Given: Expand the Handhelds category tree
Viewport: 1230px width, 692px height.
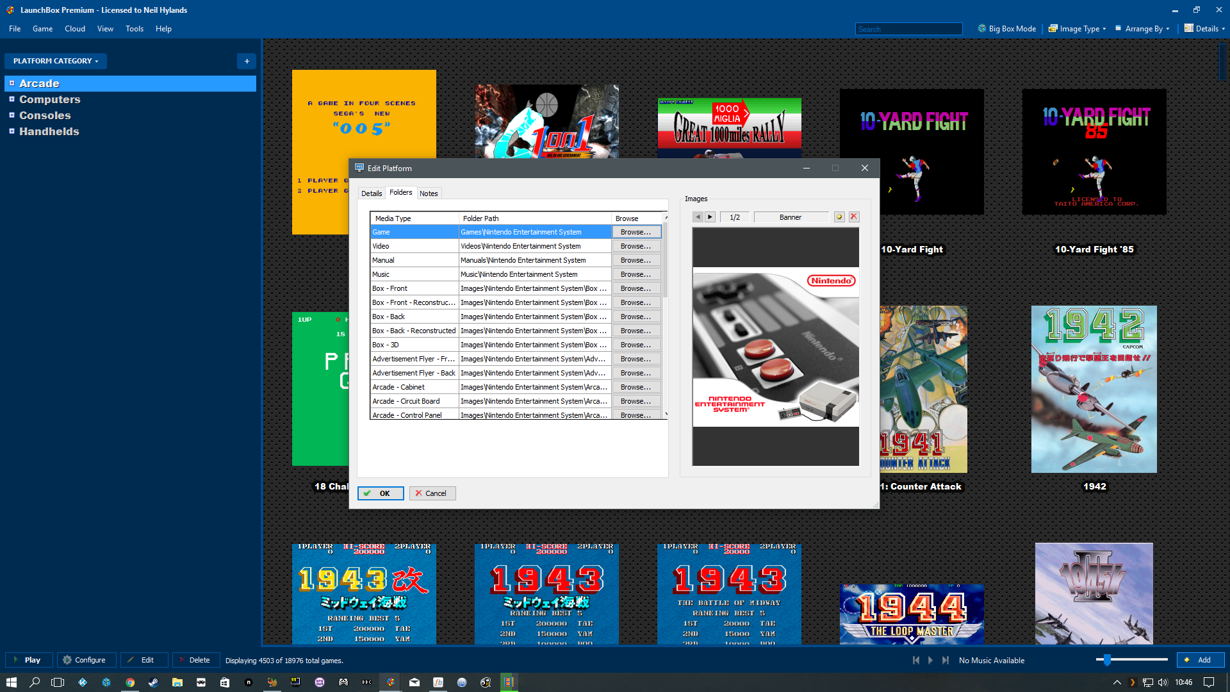Looking at the screenshot, I should coord(12,131).
